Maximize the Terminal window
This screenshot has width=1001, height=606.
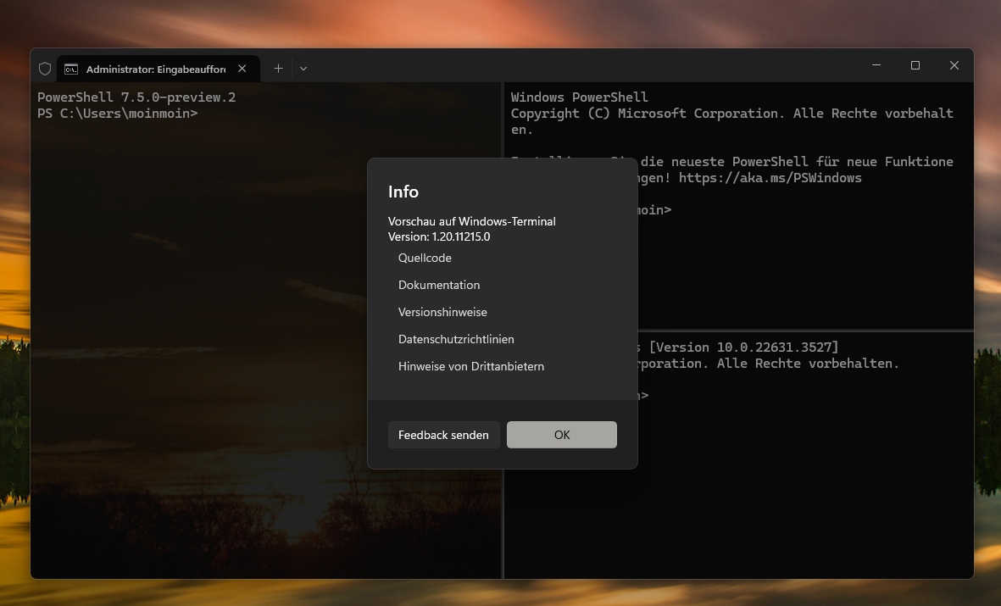tap(915, 65)
